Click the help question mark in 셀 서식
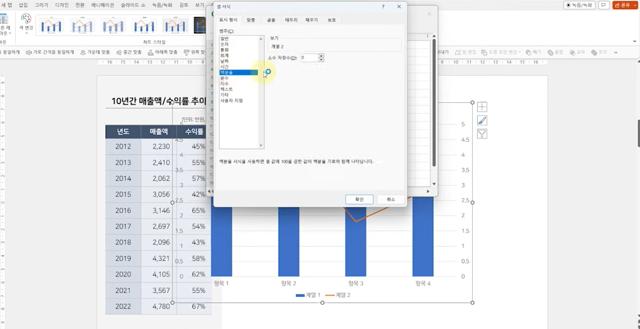640x329 pixels. point(383,6)
